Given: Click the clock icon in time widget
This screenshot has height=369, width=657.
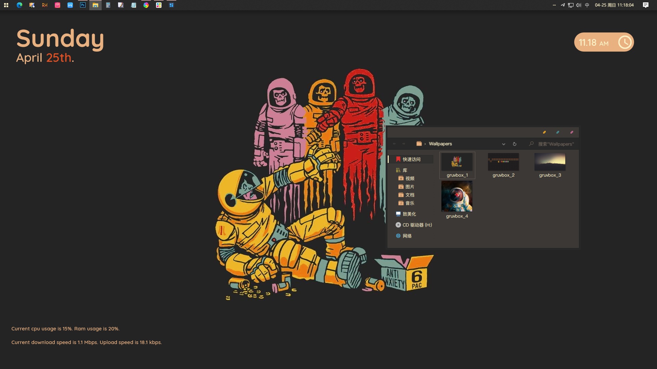Looking at the screenshot, I should (x=624, y=42).
